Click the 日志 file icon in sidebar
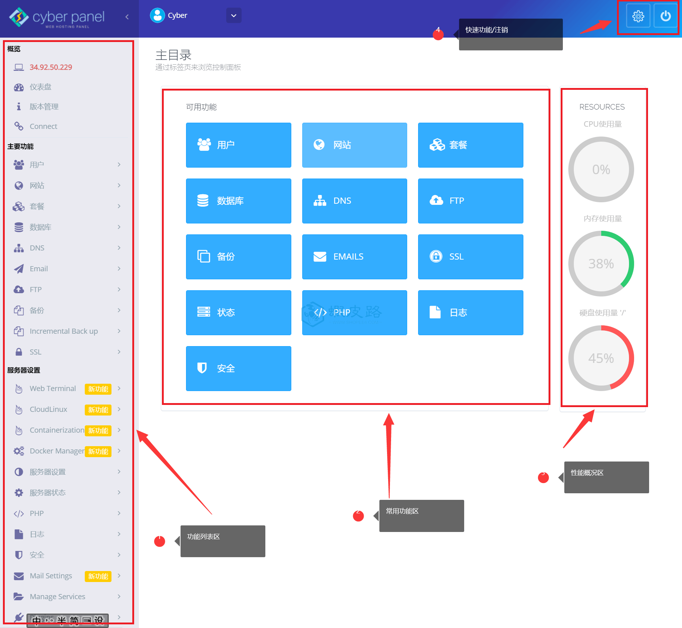The image size is (682, 628). [19, 534]
